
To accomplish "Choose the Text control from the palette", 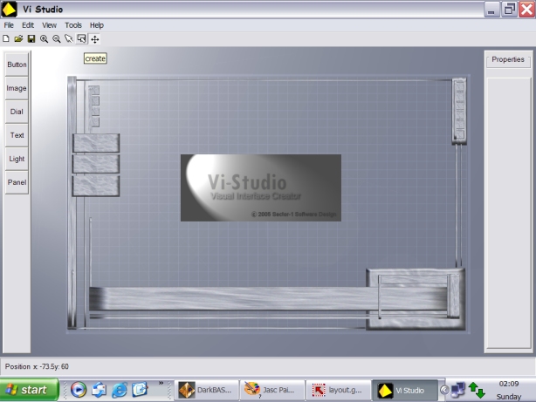I will tap(17, 135).
